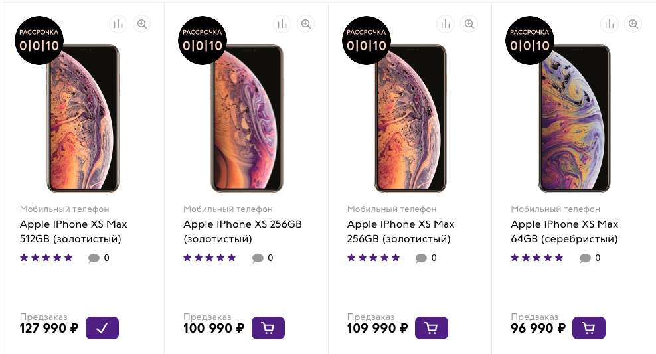656x354 pixels.
Task: Add iPhone XS Max 256GB gold to comparison
Action: pos(446,24)
